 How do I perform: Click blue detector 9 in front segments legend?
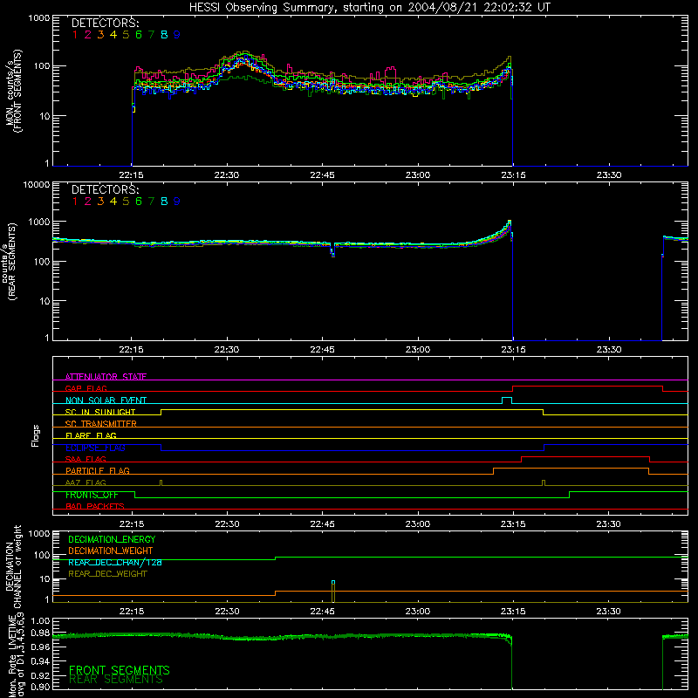[x=177, y=35]
